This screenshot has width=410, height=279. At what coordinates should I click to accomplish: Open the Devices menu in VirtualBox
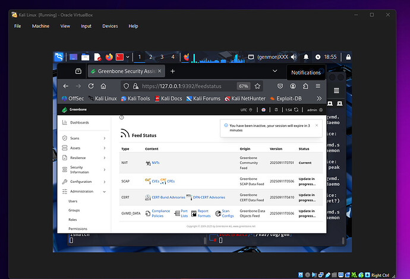point(110,26)
